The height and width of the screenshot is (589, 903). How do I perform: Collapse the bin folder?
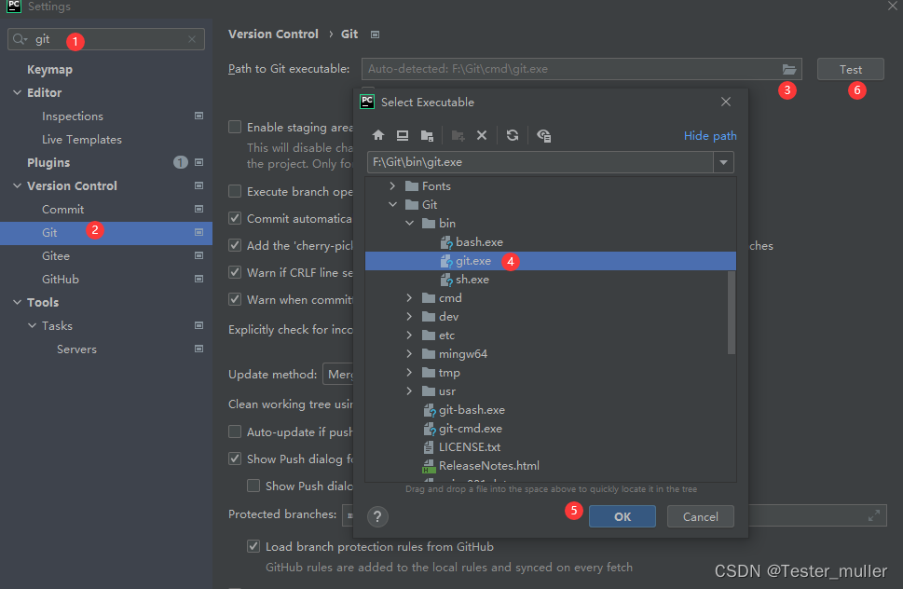click(409, 224)
